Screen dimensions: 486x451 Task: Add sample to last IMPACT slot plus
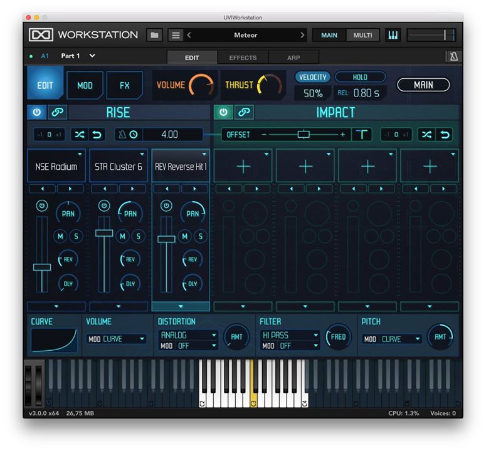pyautogui.click(x=430, y=166)
